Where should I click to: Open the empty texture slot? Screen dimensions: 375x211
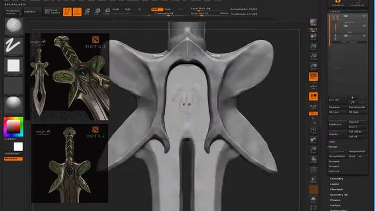[x=13, y=86]
